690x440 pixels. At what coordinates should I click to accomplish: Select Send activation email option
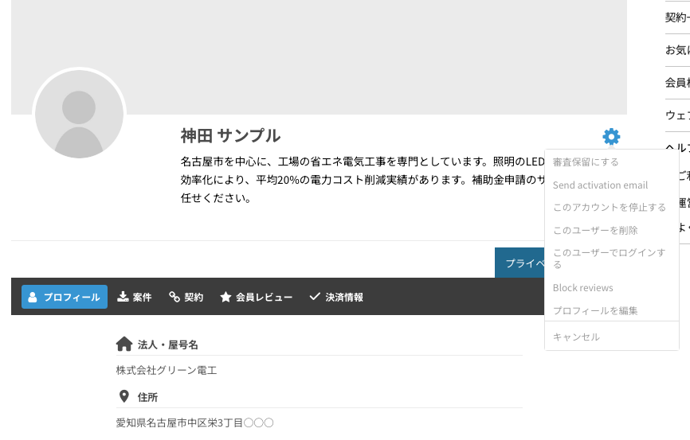tap(600, 185)
